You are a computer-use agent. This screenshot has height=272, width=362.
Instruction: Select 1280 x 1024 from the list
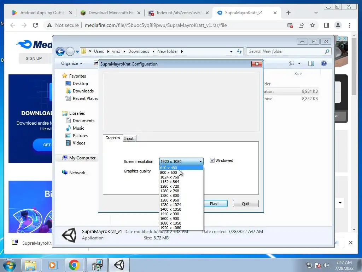point(181,205)
